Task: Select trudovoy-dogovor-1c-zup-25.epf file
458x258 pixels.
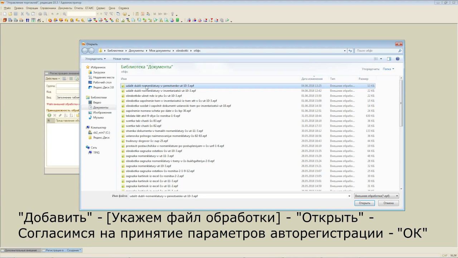Action: coord(248,141)
